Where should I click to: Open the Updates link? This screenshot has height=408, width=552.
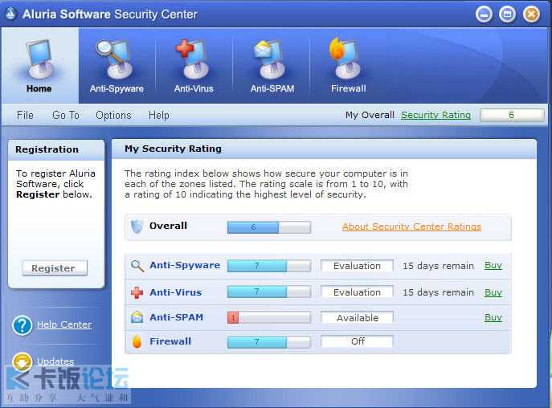tap(55, 361)
